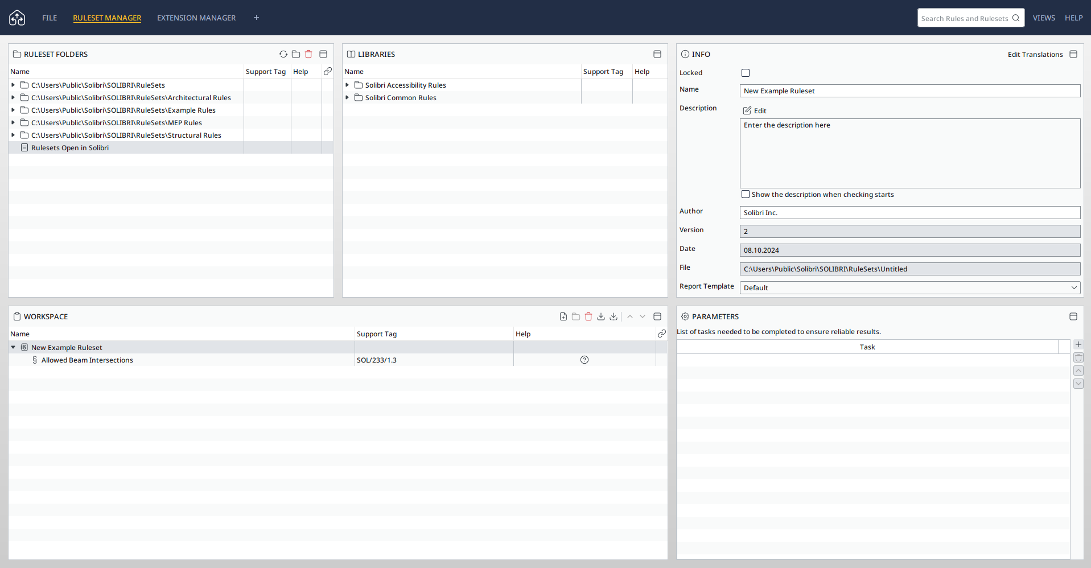The width and height of the screenshot is (1091, 568).
Task: Expand the SOLIBRI\RuleSets root folder
Action: click(13, 85)
